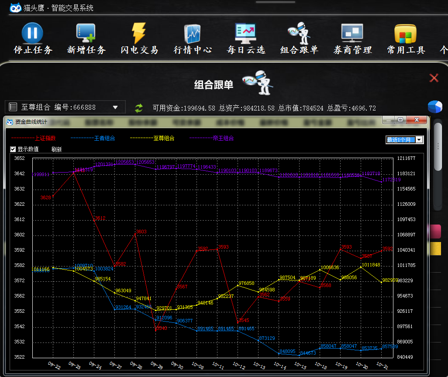This screenshot has height=377, width=448.
Task: Open 每日云选 daily picks
Action: [245, 33]
